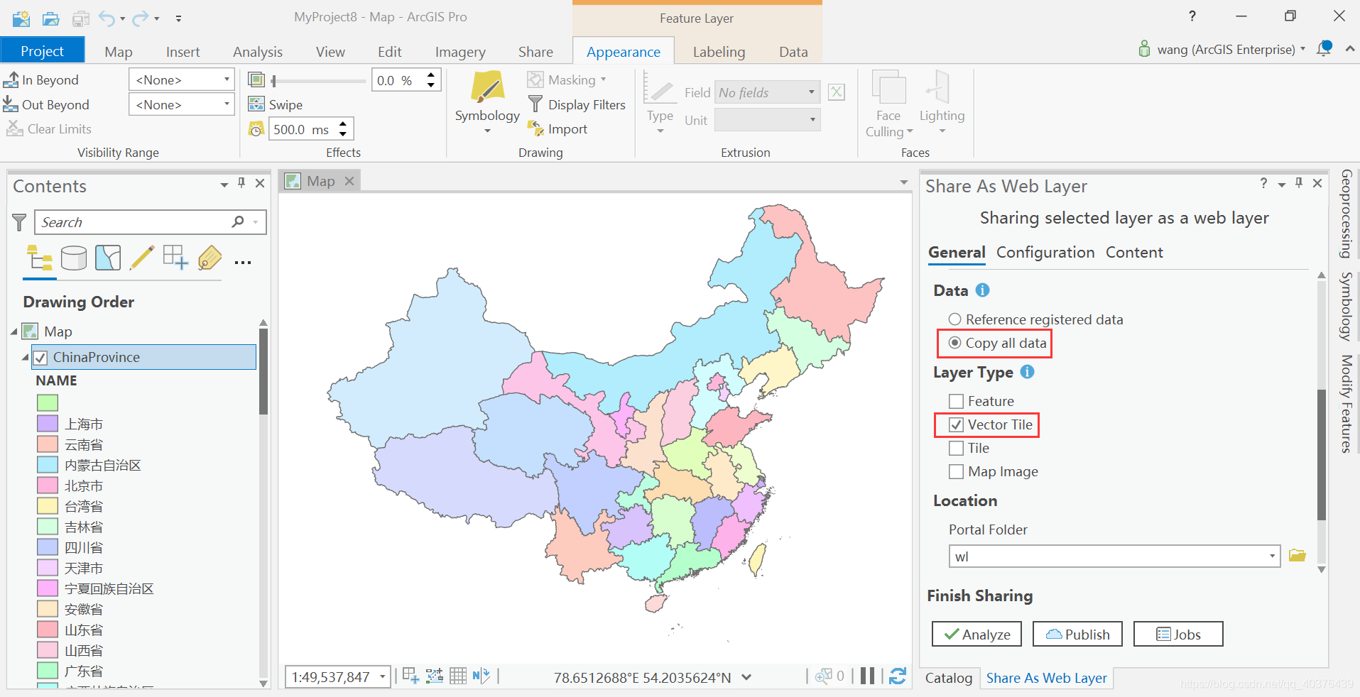This screenshot has width=1360, height=697.
Task: Select List By Data Source icon
Action: [73, 258]
